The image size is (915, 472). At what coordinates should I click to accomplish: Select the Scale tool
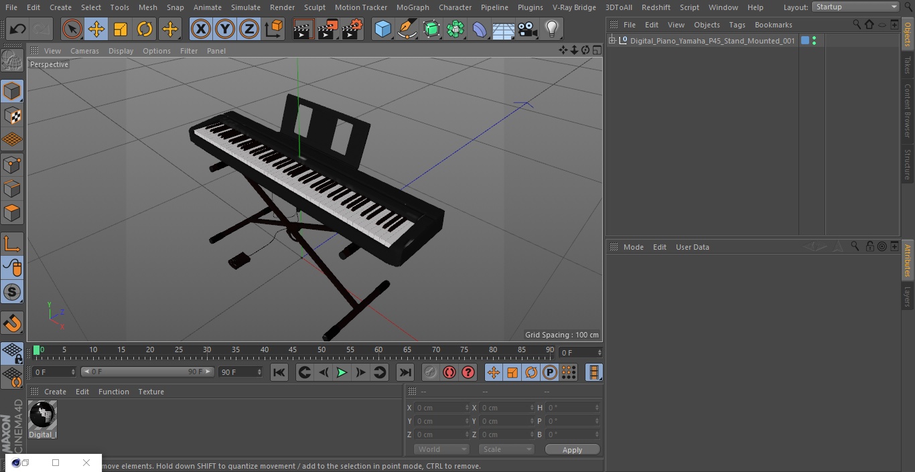tap(121, 29)
